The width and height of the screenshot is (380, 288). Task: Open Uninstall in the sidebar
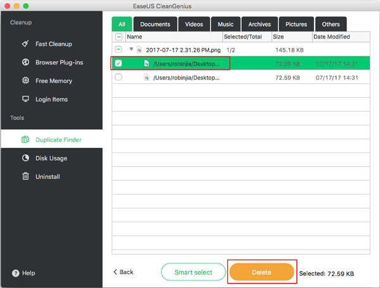52,176
